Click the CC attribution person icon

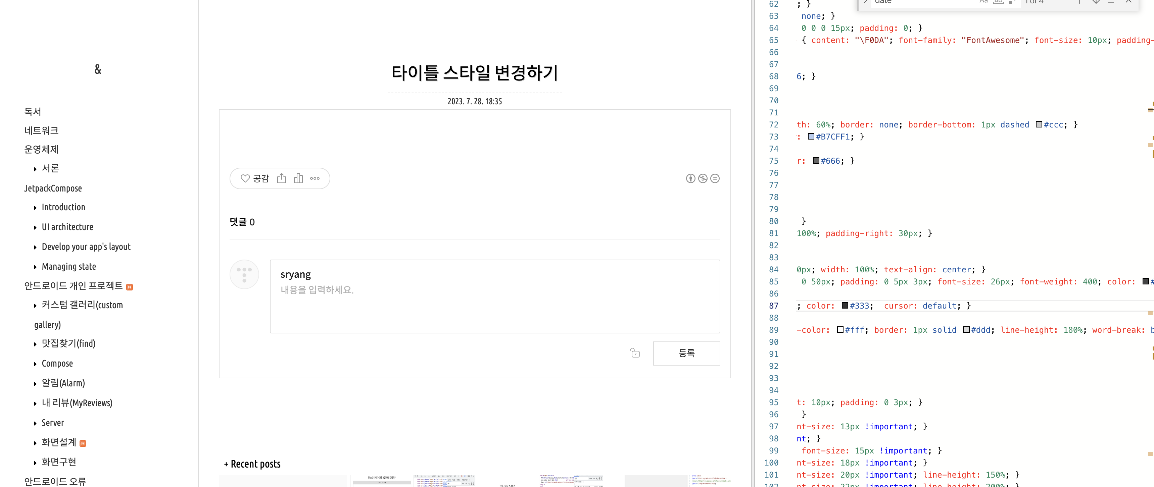point(690,178)
